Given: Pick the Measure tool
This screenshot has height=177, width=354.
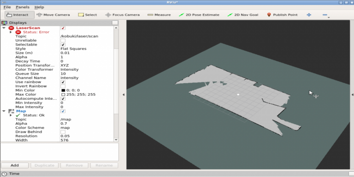Looking at the screenshot, I should click(x=159, y=15).
